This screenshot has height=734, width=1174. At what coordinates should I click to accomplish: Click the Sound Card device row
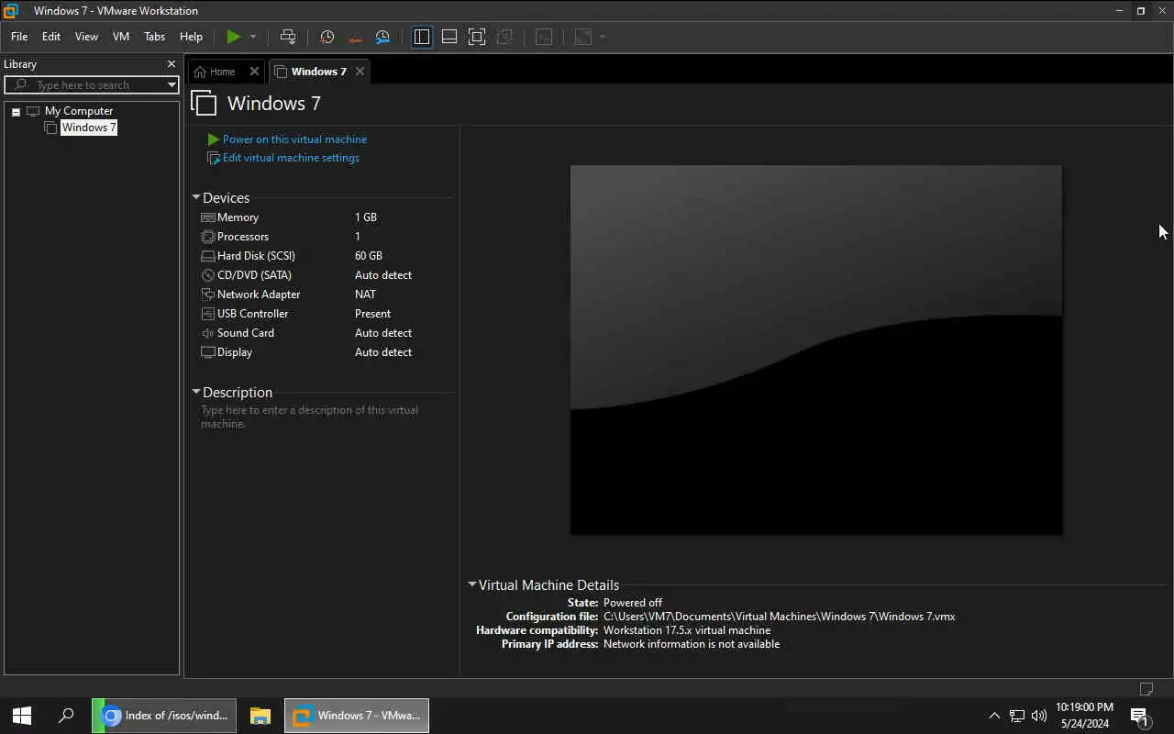point(325,333)
